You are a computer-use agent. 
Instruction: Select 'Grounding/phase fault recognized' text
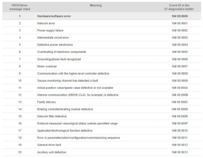point(59,59)
